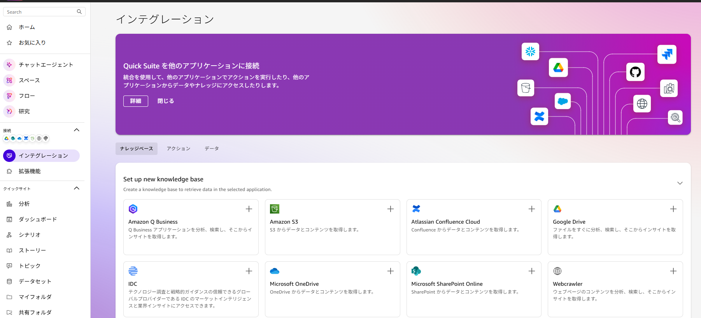Viewport: 701px width, 318px height.
Task: Click the star icon beside お気に入り
Action: (9, 43)
